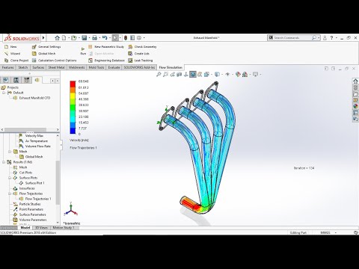Click the Global Mesh ribbon button
The height and width of the screenshot is (269, 359).
pyautogui.click(x=44, y=54)
